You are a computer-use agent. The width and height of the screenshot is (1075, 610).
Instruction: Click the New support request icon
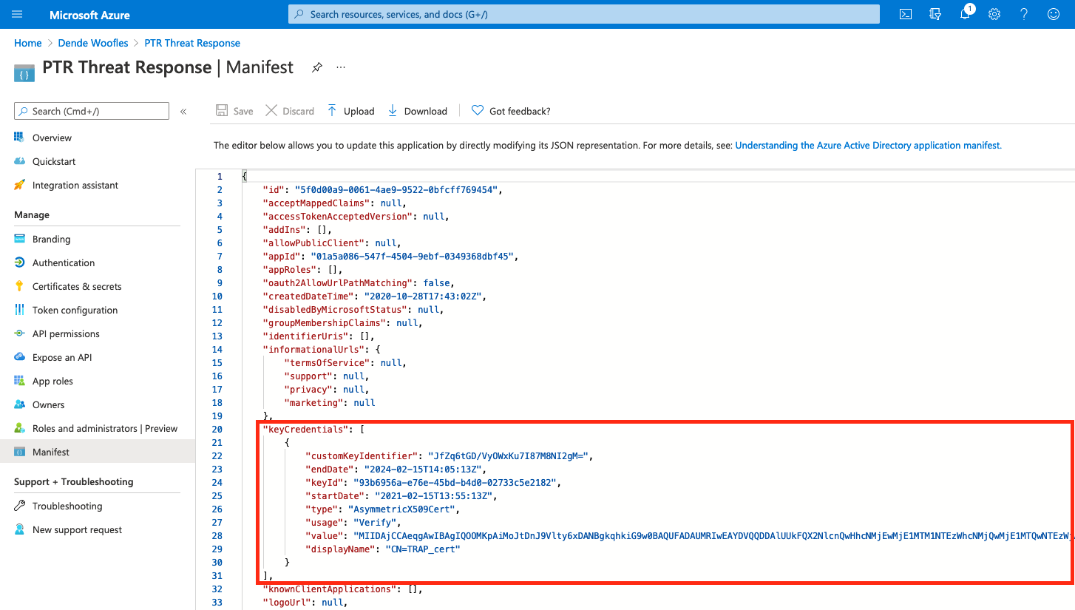20,529
